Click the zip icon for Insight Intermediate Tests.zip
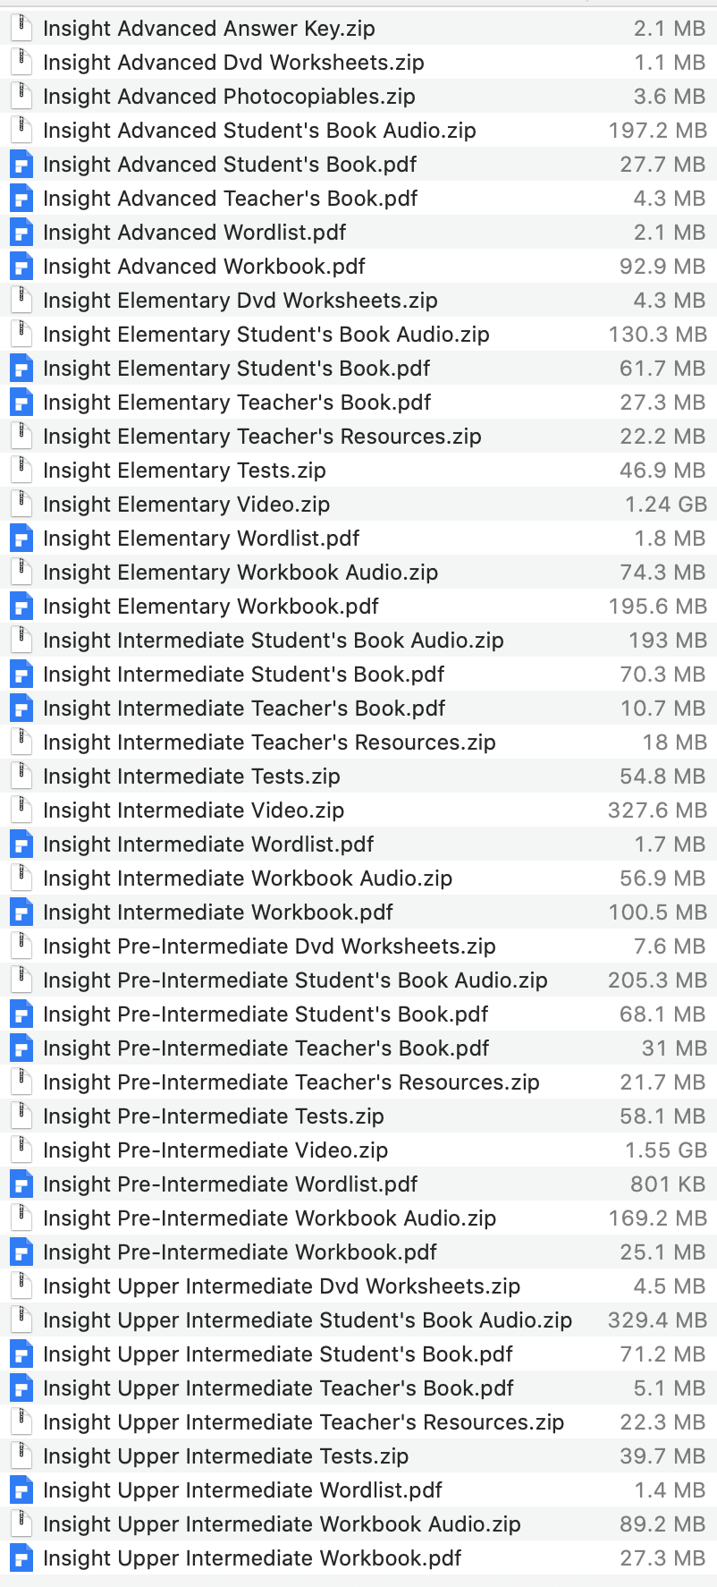 tap(21, 777)
